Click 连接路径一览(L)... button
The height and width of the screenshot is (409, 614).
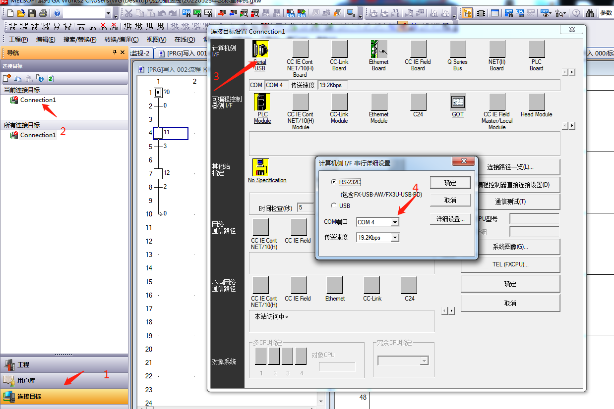[x=510, y=167]
